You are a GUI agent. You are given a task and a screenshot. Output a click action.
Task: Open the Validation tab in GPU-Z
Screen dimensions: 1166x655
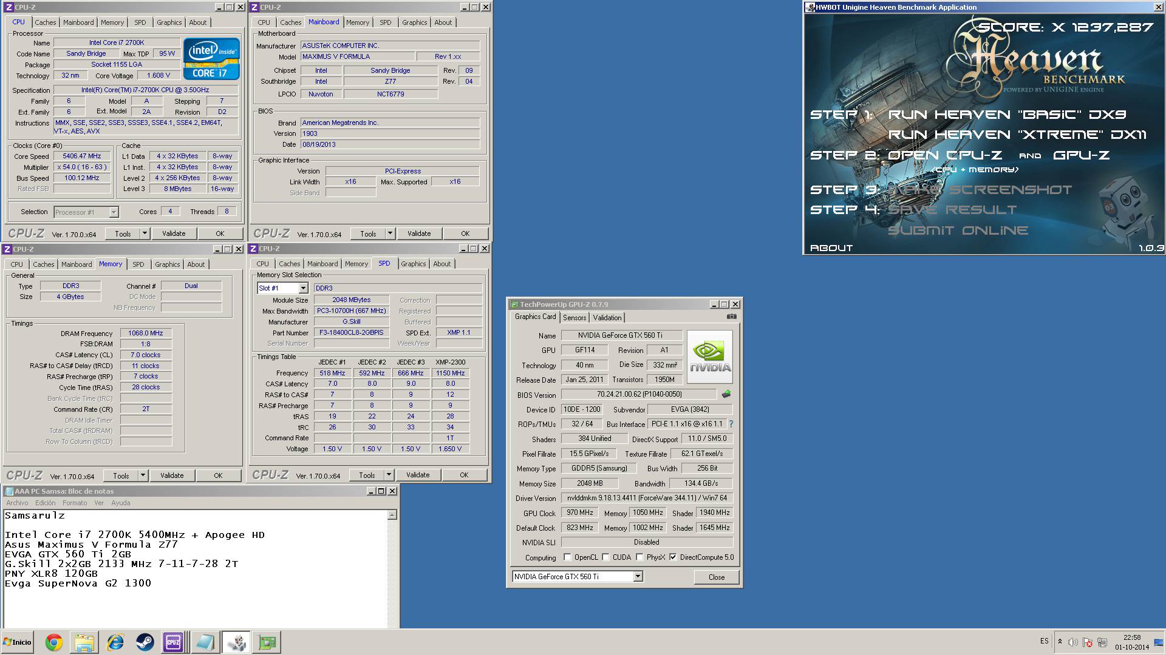tap(607, 317)
